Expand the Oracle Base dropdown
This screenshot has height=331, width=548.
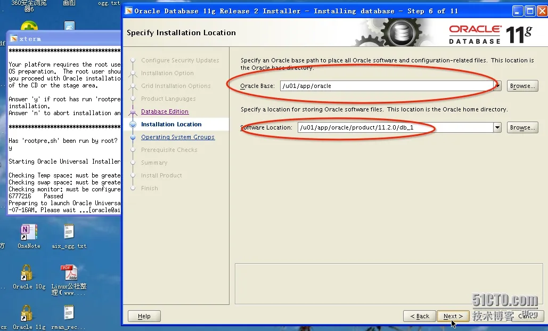click(x=497, y=86)
